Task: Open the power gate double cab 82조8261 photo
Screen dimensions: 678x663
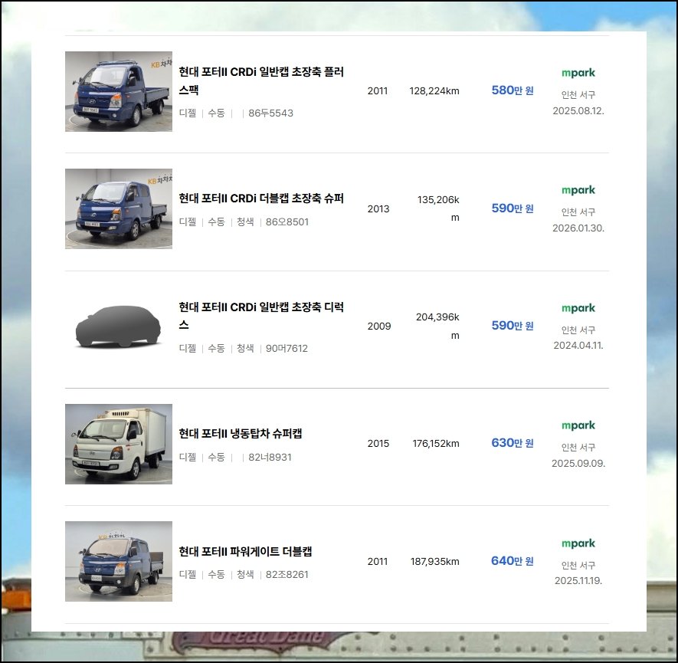Action: pos(119,561)
